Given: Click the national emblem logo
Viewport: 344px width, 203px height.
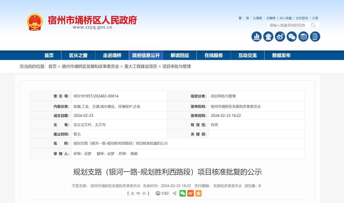Looking at the screenshot, I should tap(35, 22).
